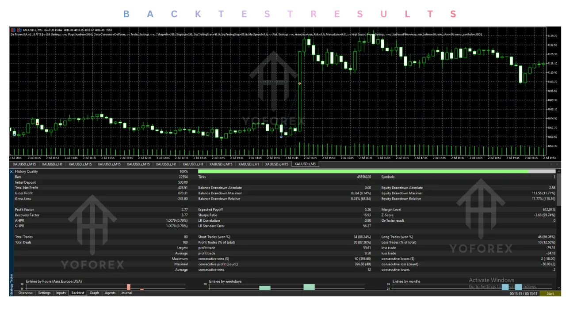Click Recovery Factor value 3.77
Screen dimensions: 566x318
[184, 215]
